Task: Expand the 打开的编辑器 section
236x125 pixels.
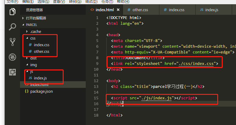Action: tap(23, 18)
